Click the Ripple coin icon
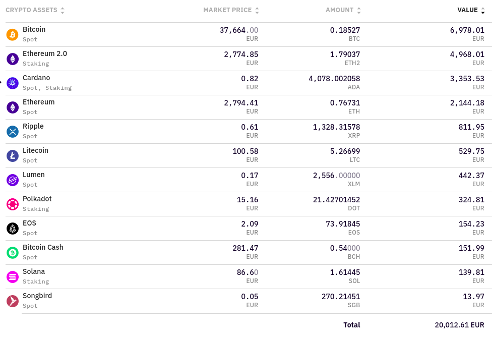 (13, 132)
